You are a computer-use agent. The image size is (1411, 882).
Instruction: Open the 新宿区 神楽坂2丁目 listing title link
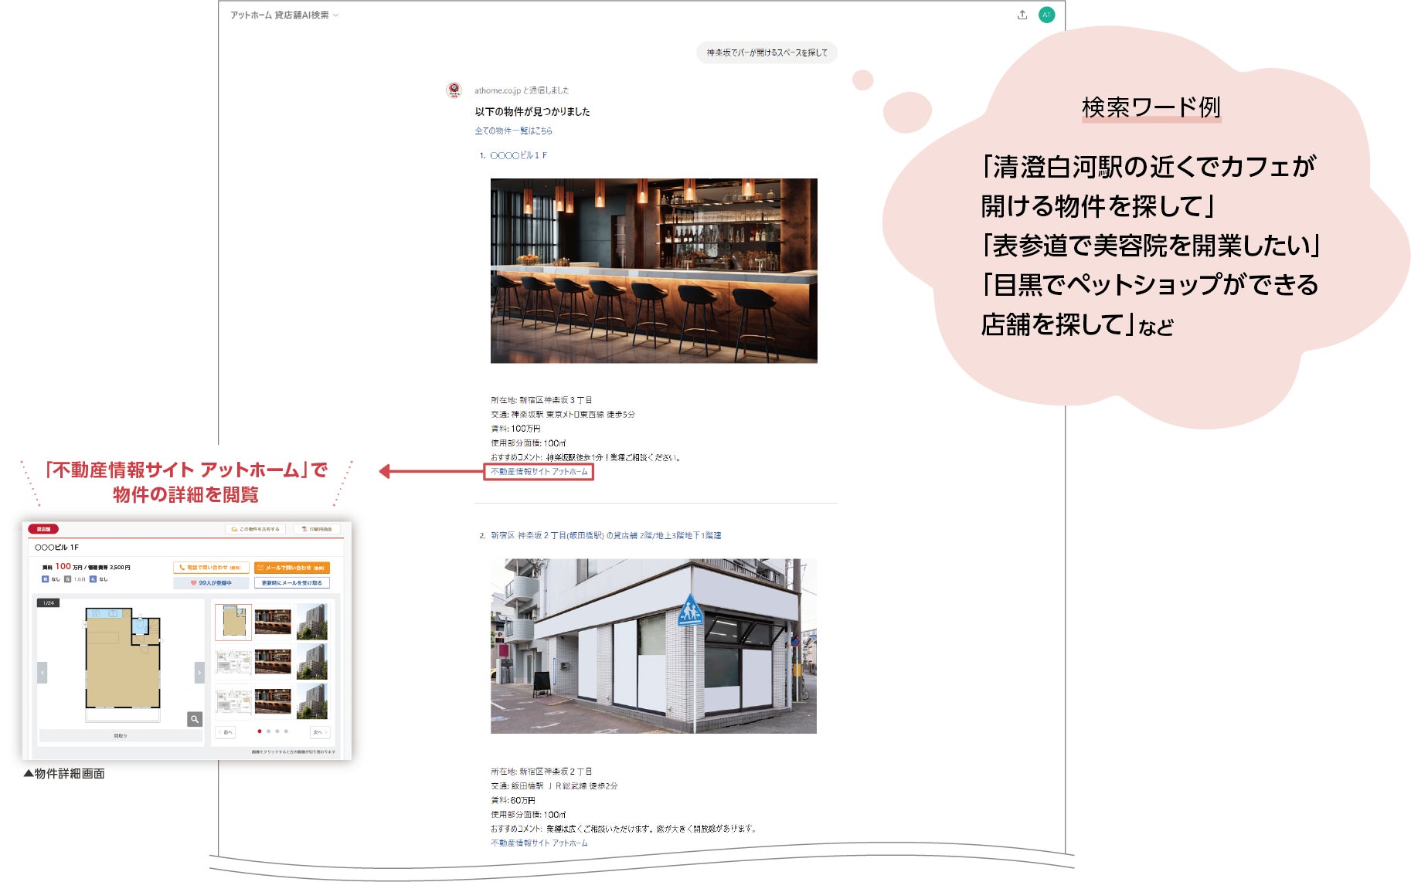pos(606,535)
